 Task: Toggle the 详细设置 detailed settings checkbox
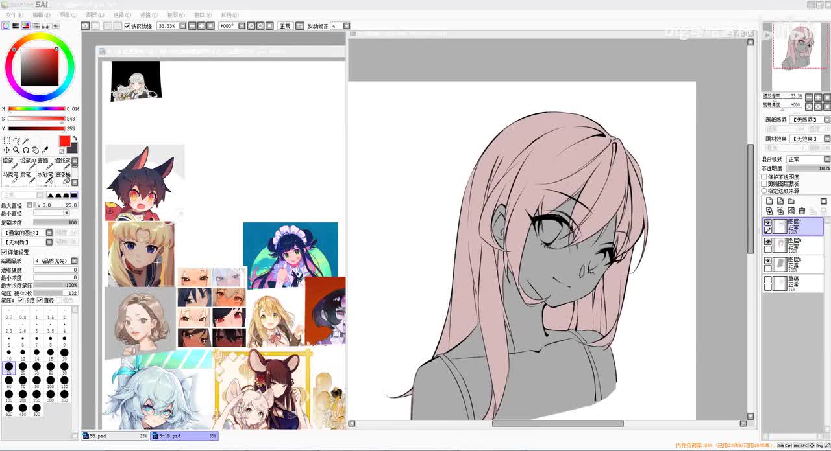coord(5,252)
